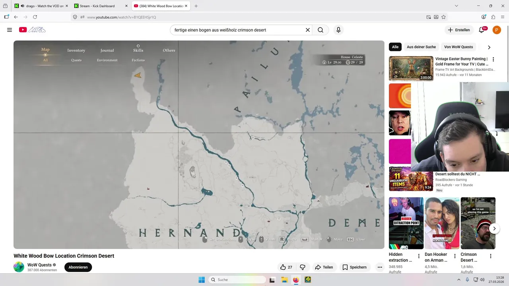Open the Firefox application hamburger menu

tap(503, 17)
